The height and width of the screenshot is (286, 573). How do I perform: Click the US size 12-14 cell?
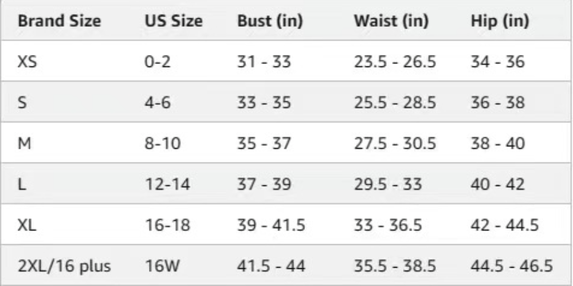[x=167, y=184]
